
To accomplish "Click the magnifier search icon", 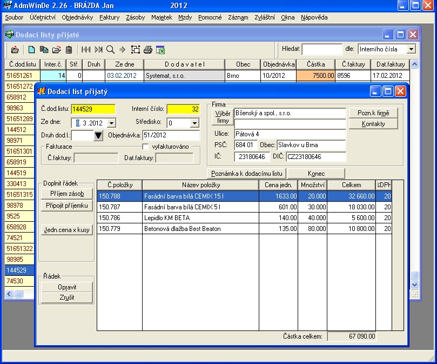I will pyautogui.click(x=110, y=50).
